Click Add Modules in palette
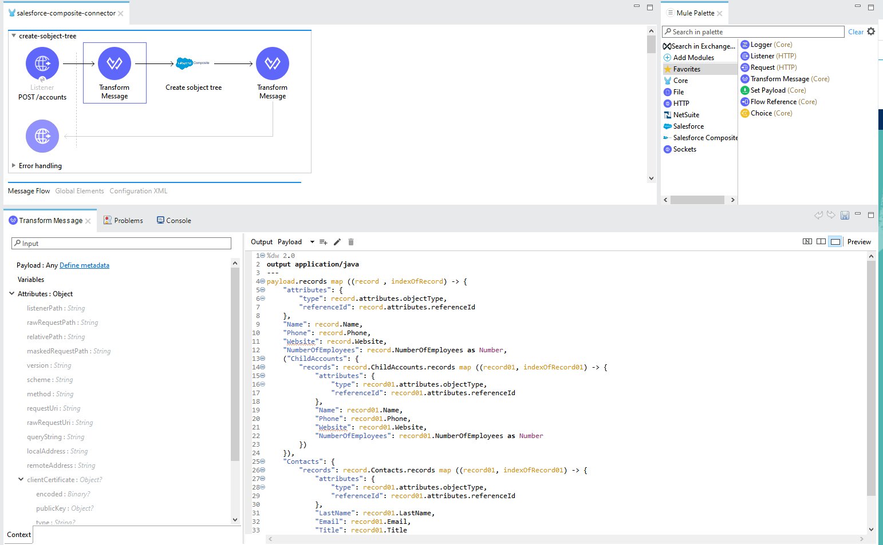 coord(689,58)
